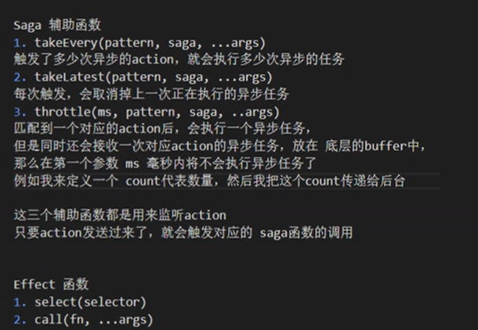Click the line starting with 只要action发送过来了
478x330 pixels.
183,232
